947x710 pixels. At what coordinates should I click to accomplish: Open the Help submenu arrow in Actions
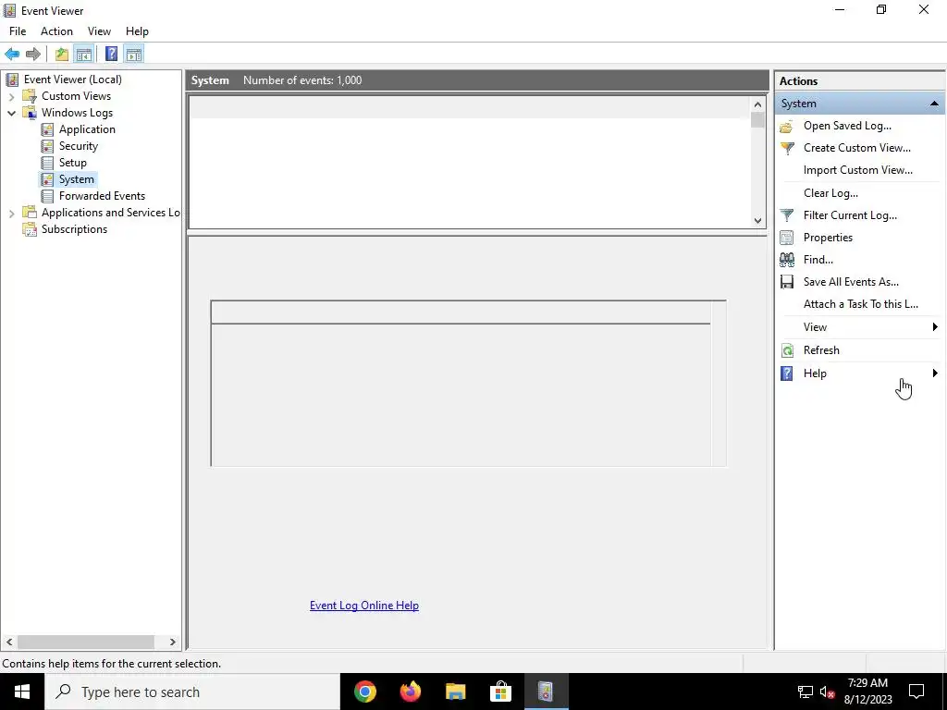coord(935,373)
